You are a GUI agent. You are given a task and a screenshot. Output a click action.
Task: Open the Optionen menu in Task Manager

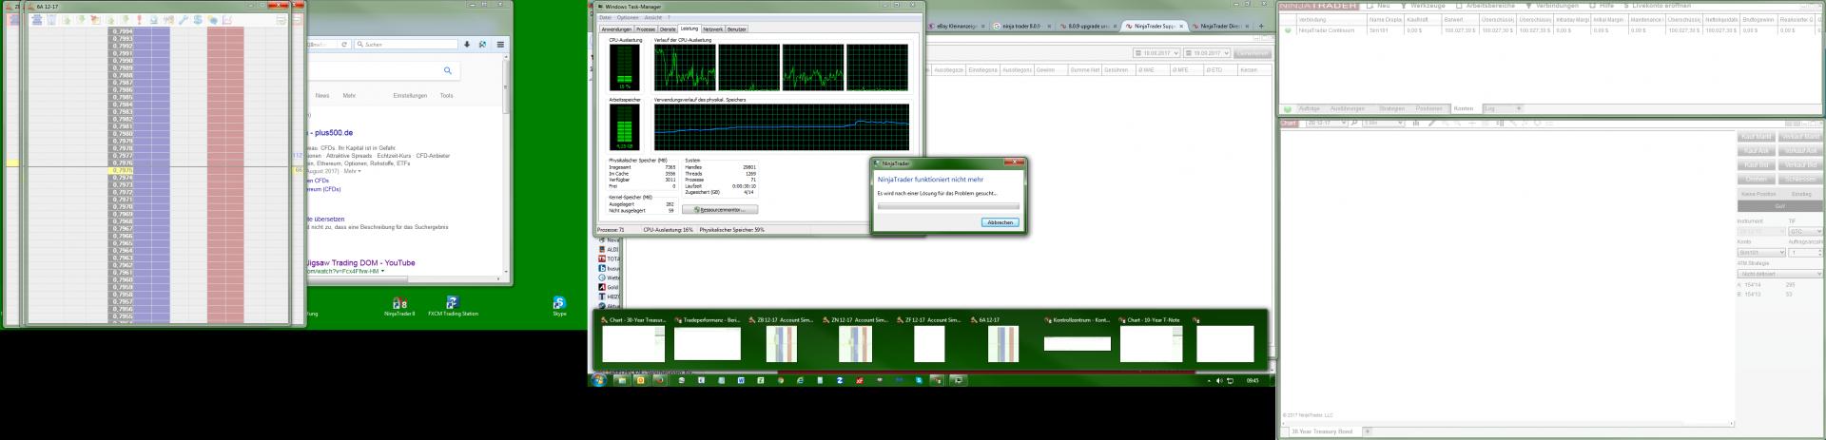(628, 17)
